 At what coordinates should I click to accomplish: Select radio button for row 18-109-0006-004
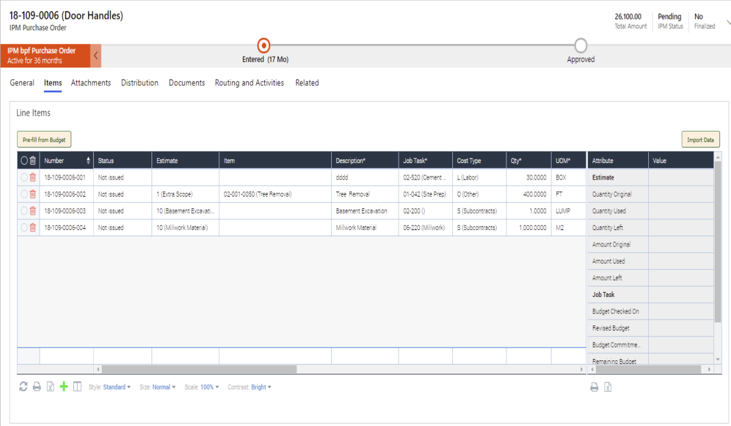click(x=24, y=227)
